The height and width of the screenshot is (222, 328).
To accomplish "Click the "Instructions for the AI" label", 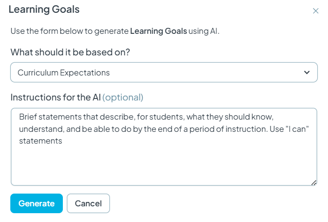I will (55, 98).
